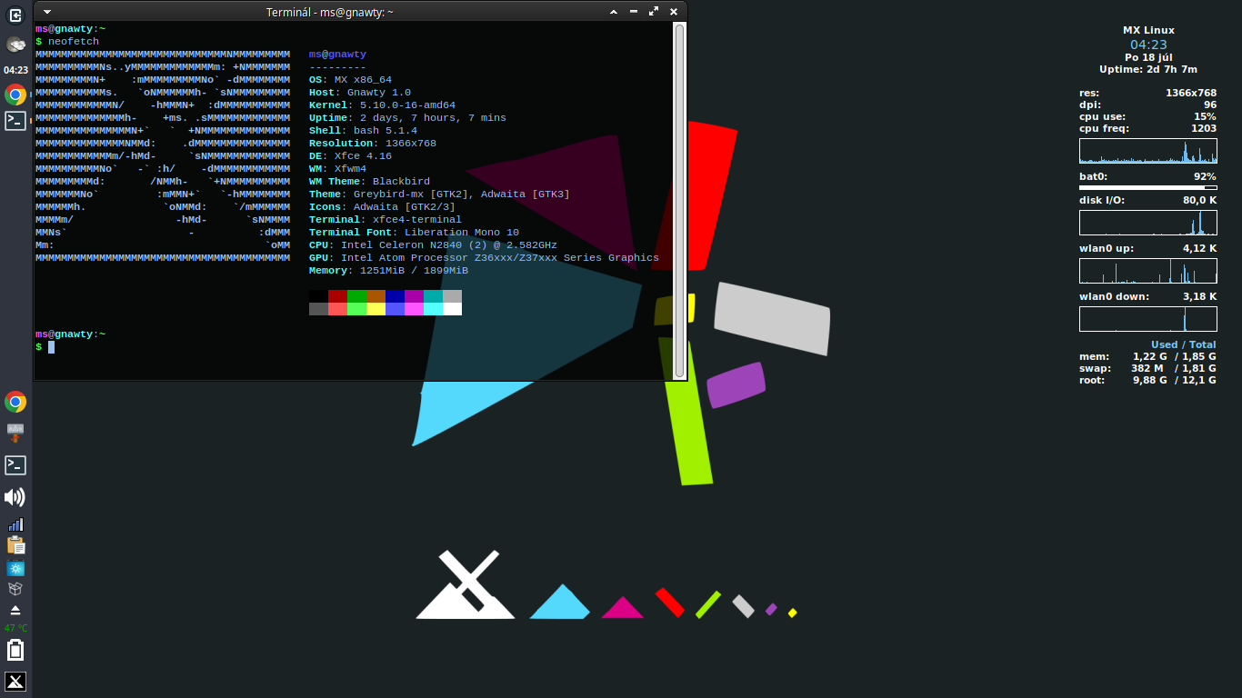1242x698 pixels.
Task: Click the 'Po 18 júl' date in the widget
Action: (1148, 57)
